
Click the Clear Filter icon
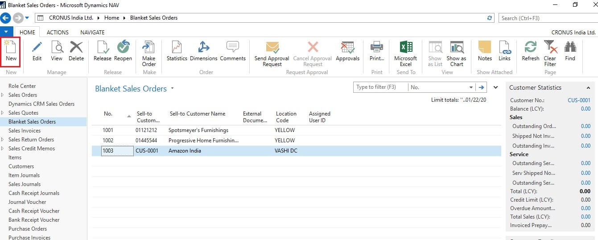click(550, 53)
